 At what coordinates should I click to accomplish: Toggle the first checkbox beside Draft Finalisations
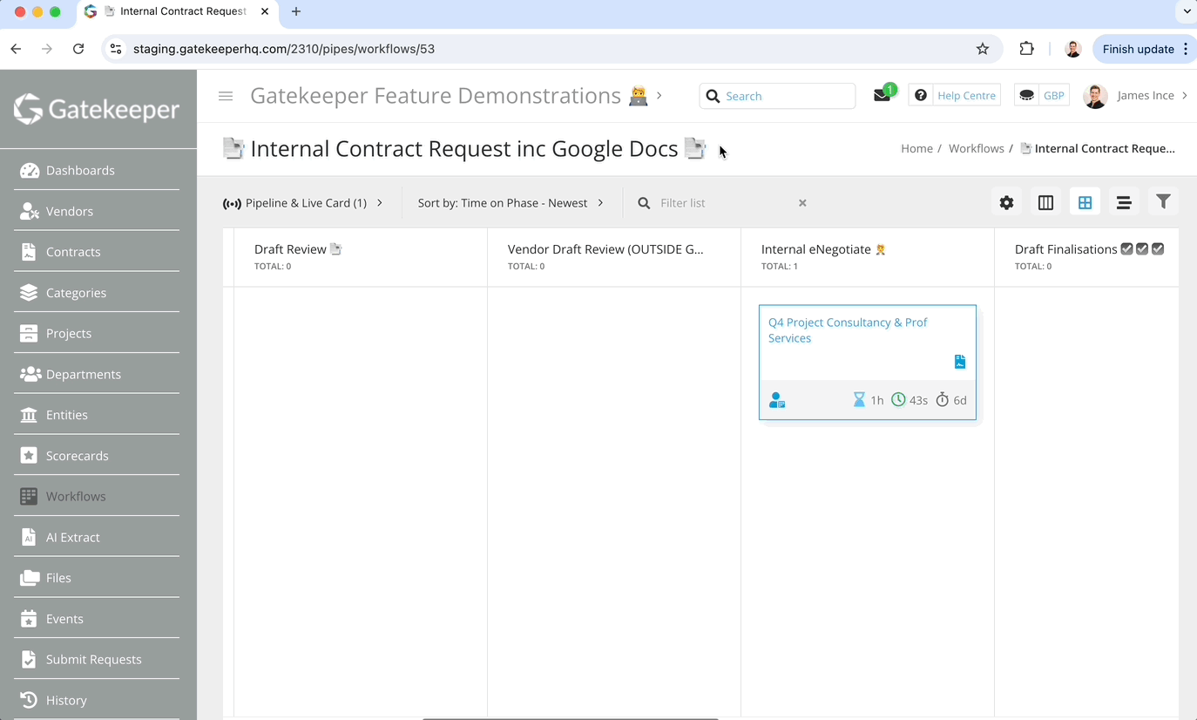pyautogui.click(x=1128, y=248)
